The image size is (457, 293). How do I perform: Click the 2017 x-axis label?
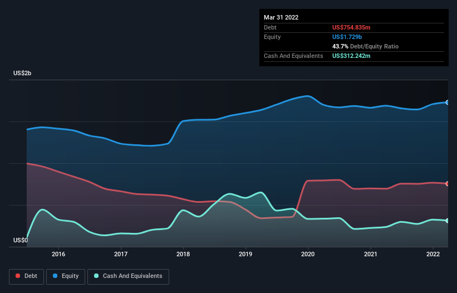[121, 254]
